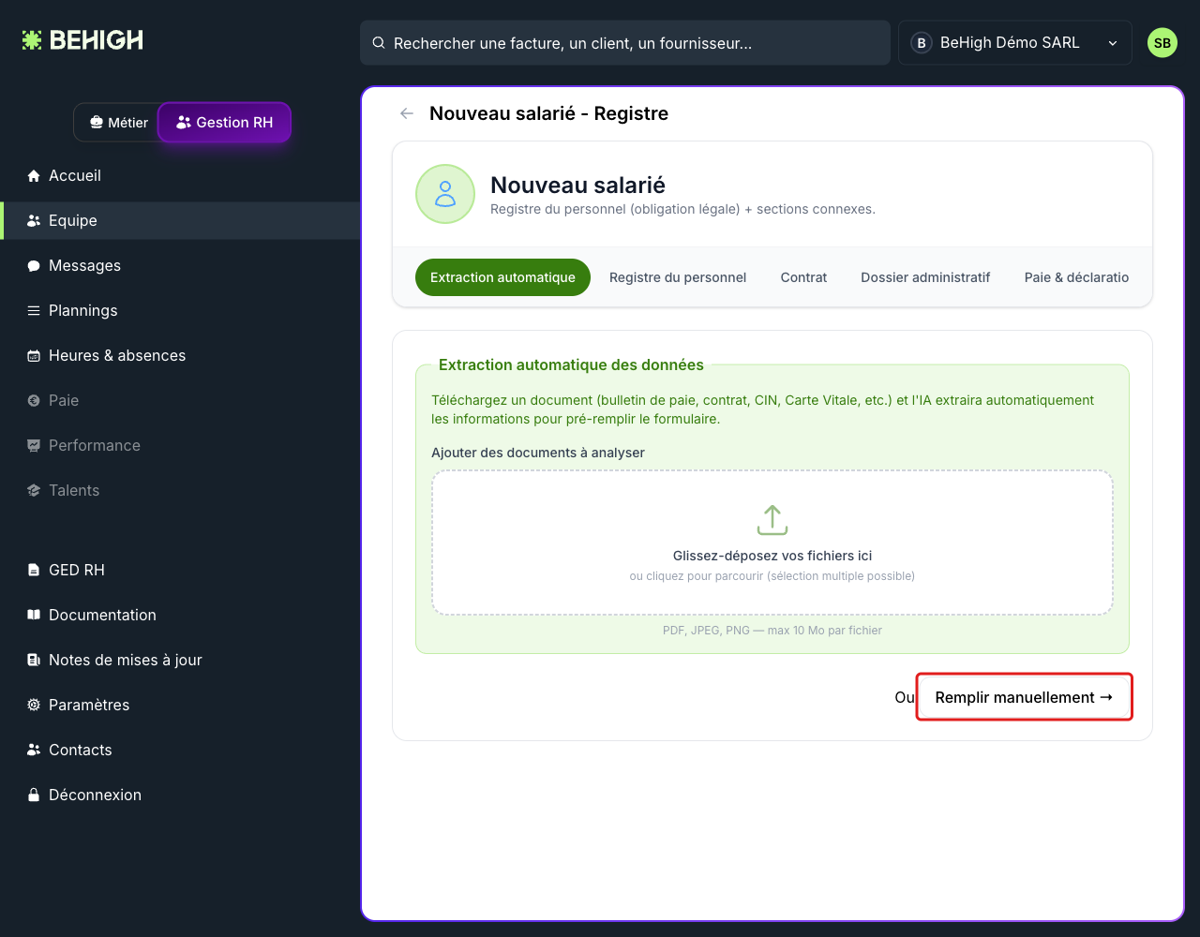Click the newspaper icon beside Notes de mises à jour

(34, 661)
